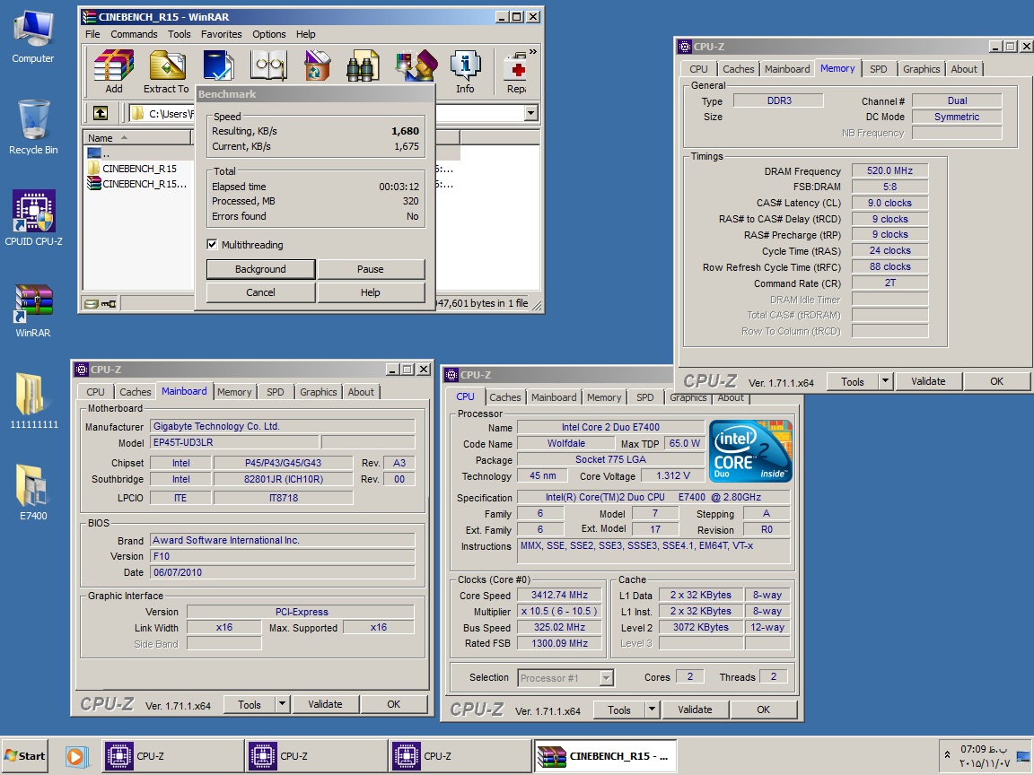The image size is (1034, 775).
Task: Click the up one level folder icon
Action: point(101,113)
